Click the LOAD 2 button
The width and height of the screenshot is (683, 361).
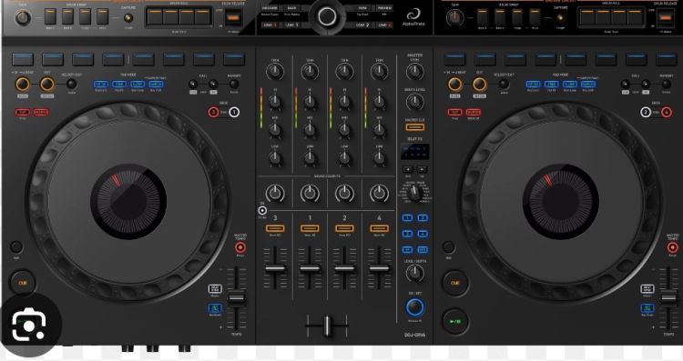coord(362,25)
